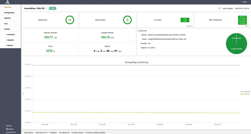This screenshot has height=134, width=251.
Task: Click the 73°C(H2) temperature reading
Action: coord(242,23)
